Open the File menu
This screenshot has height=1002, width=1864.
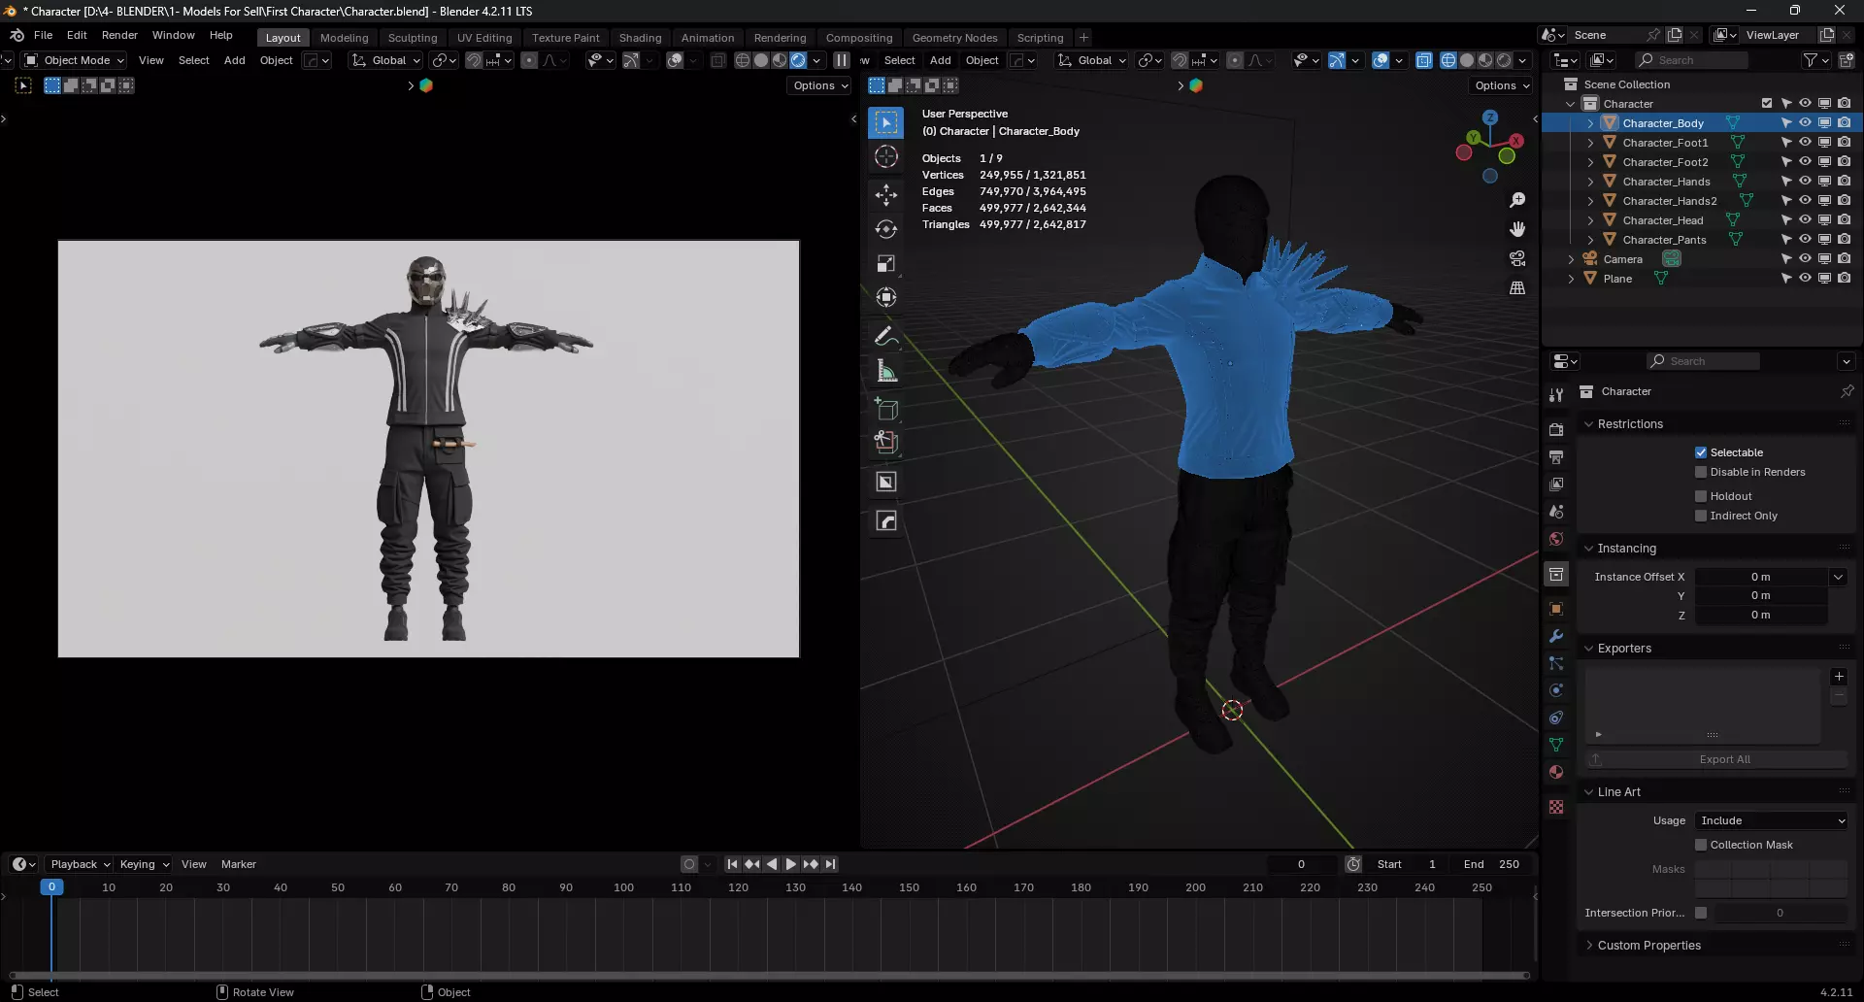point(43,35)
